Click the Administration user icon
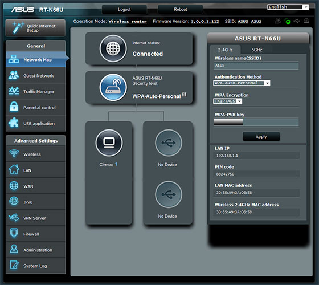The height and width of the screenshot is (285, 319). pos(14,249)
